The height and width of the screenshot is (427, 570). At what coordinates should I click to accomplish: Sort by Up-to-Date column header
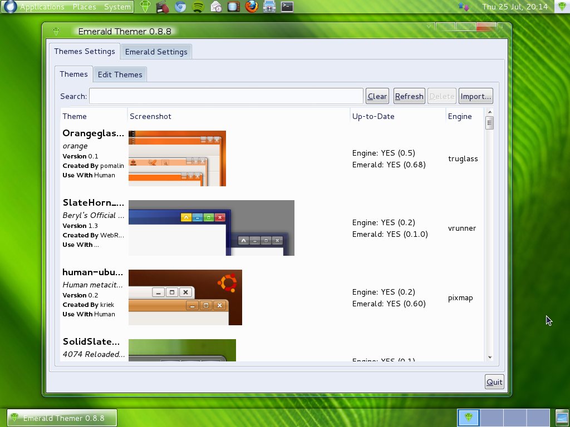coord(398,116)
